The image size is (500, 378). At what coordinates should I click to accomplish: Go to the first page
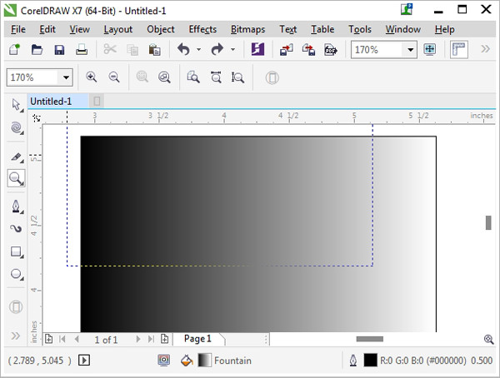(62, 339)
